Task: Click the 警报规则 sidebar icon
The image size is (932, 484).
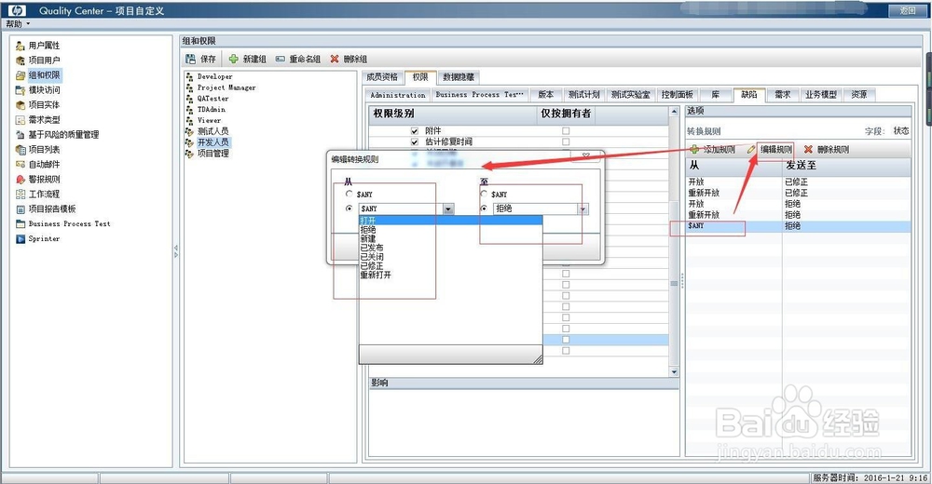Action: coord(21,179)
